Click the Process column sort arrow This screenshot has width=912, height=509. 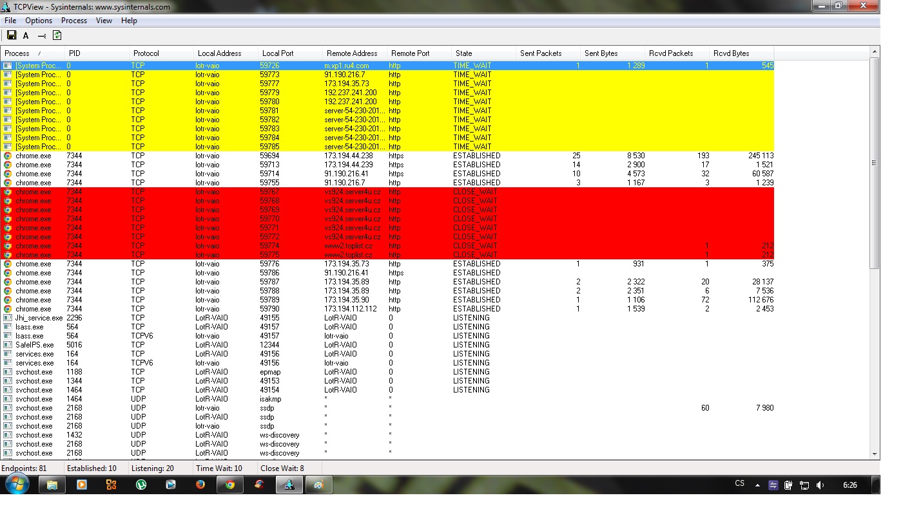[39, 53]
